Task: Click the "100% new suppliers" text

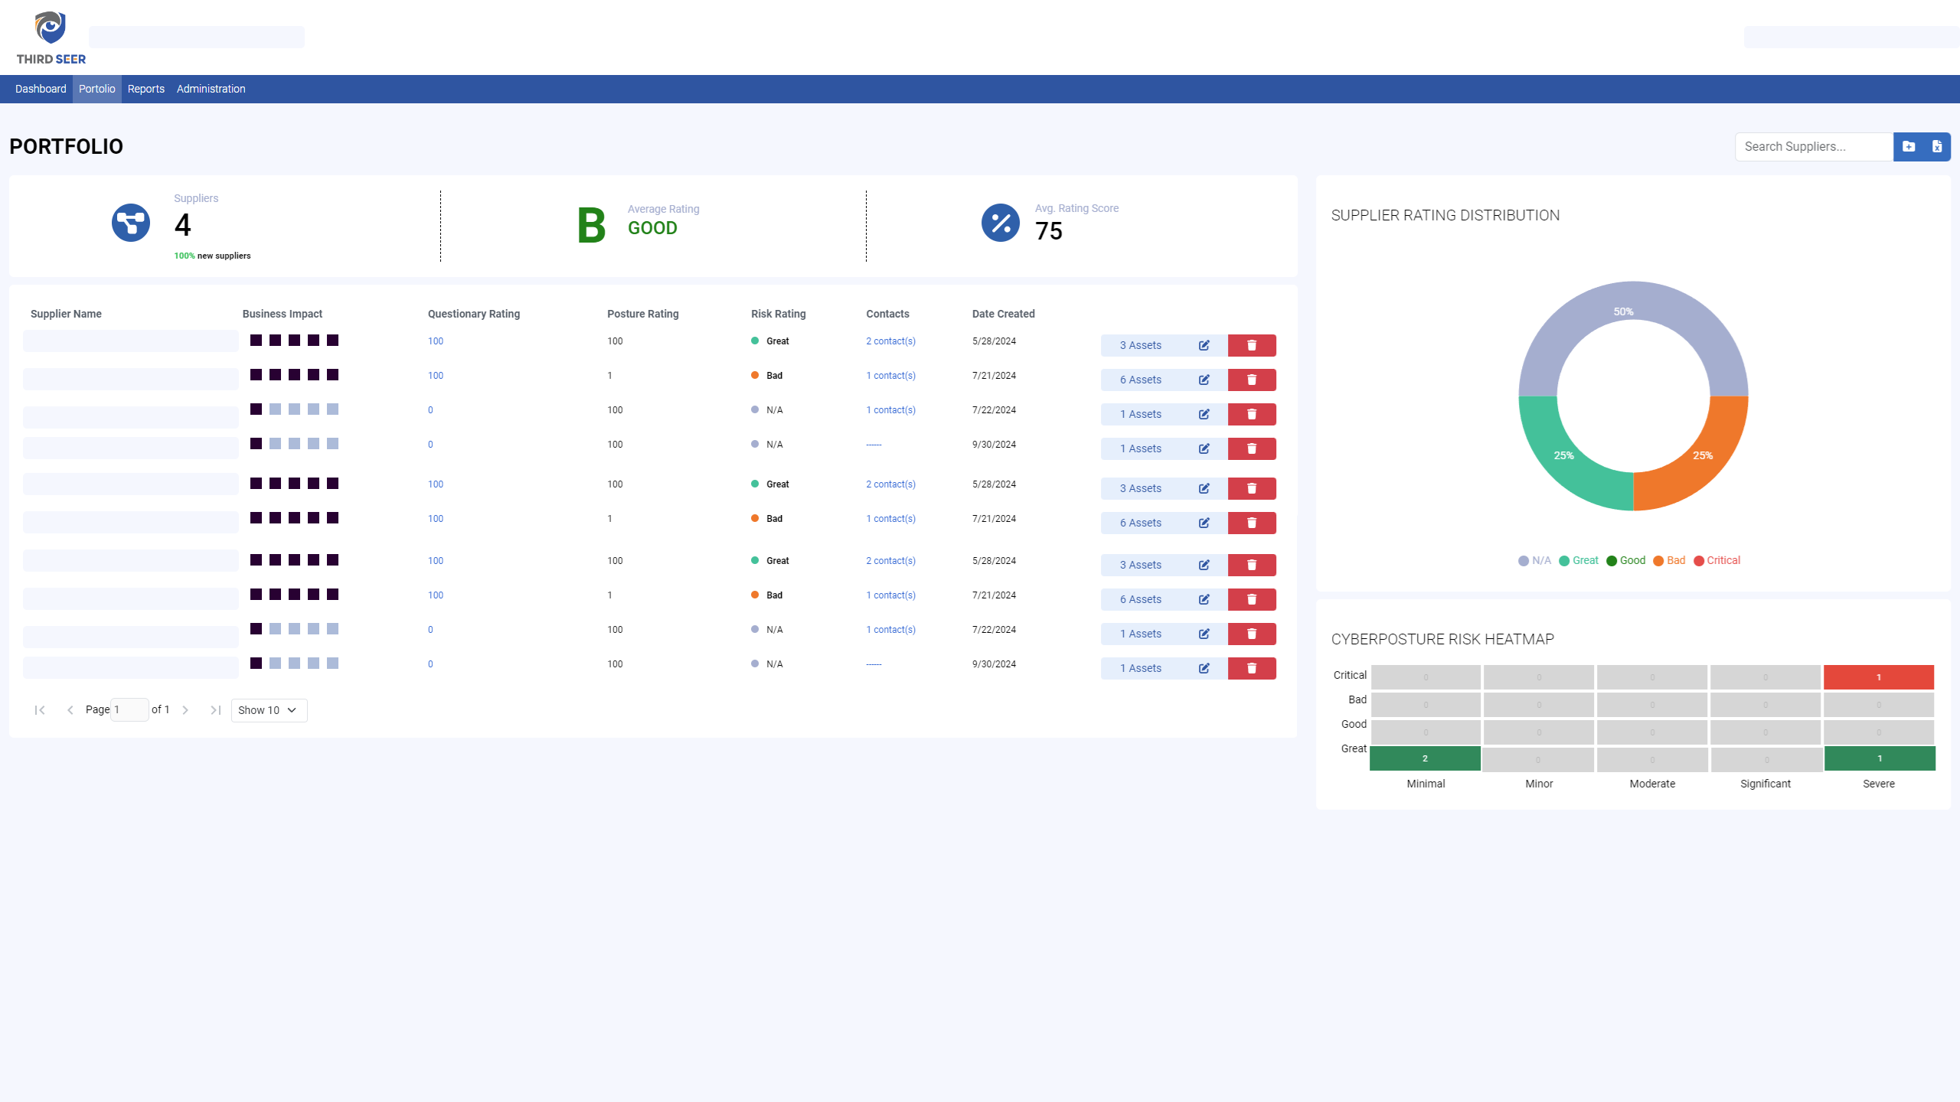Action: pyautogui.click(x=212, y=256)
